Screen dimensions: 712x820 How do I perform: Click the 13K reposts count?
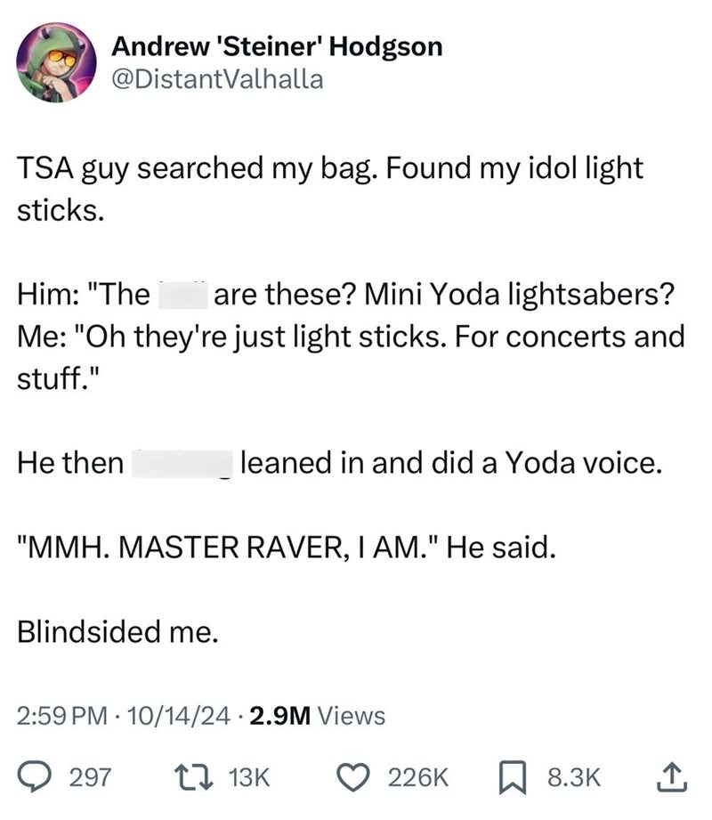pos(248,777)
